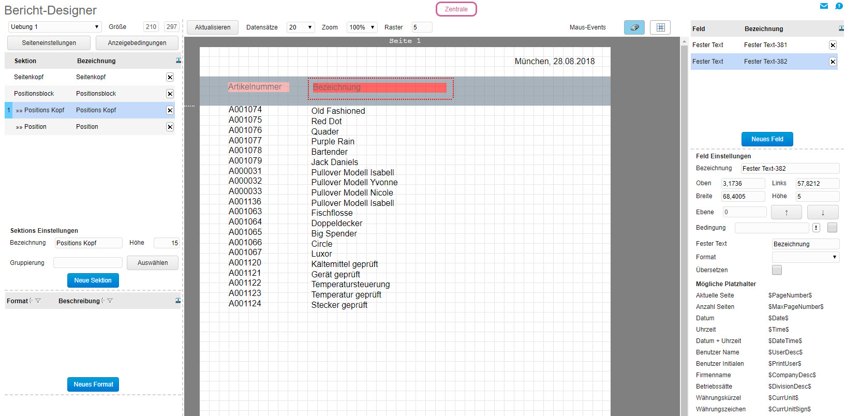
Task: Open the Format dropdown in Feld Einstellungen
Action: pos(805,257)
